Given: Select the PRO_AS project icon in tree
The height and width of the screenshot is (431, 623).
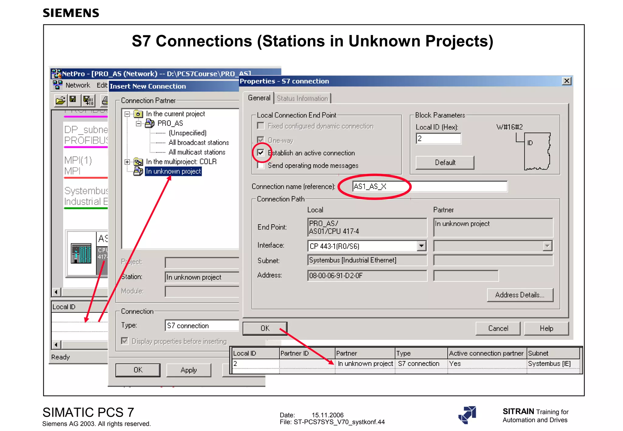Looking at the screenshot, I should click(149, 123).
